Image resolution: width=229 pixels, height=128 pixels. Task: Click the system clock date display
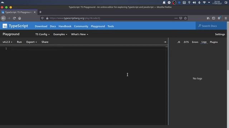[x=217, y=2]
